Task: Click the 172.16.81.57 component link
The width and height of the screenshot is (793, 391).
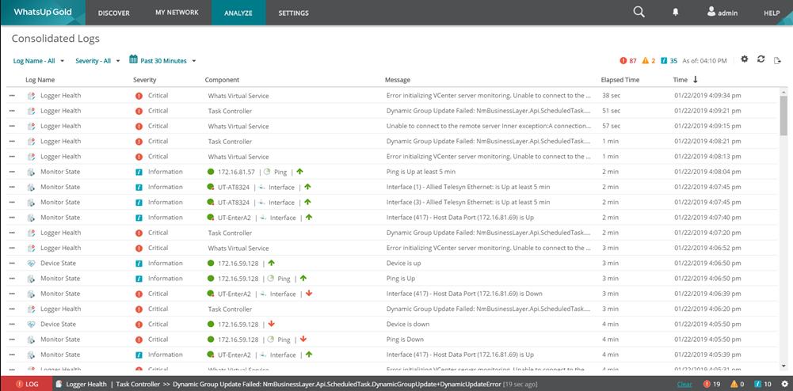Action: pos(236,173)
